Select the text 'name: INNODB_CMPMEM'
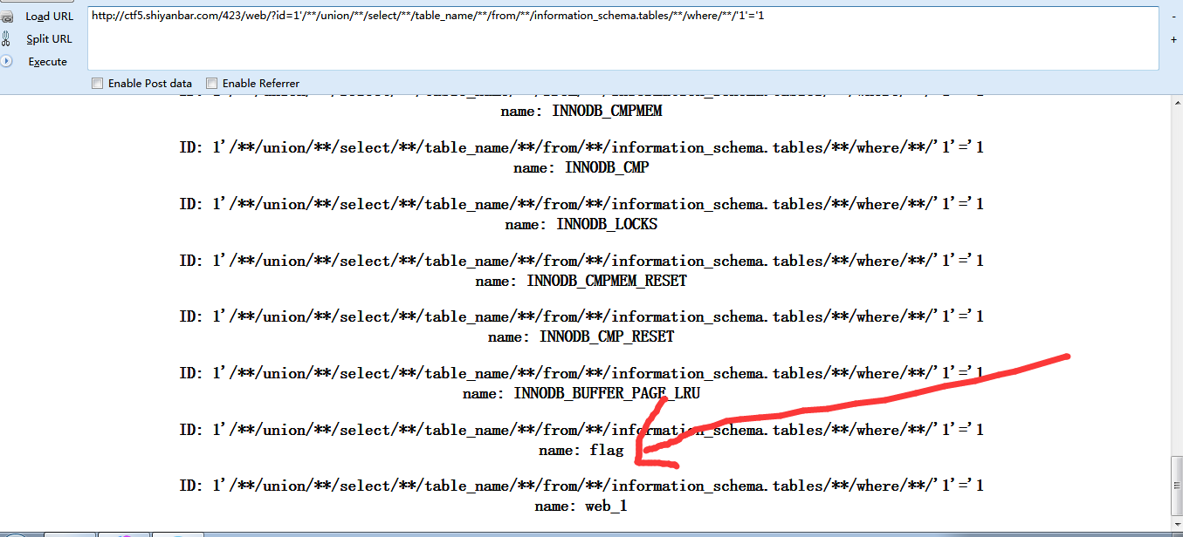 point(582,112)
